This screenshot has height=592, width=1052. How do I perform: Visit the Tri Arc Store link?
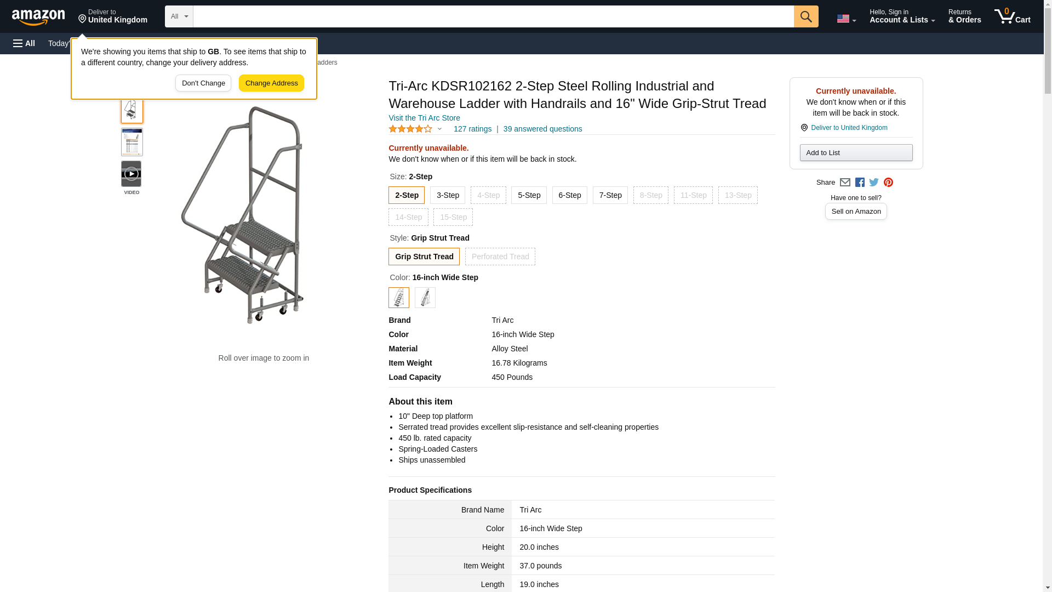pos(424,118)
